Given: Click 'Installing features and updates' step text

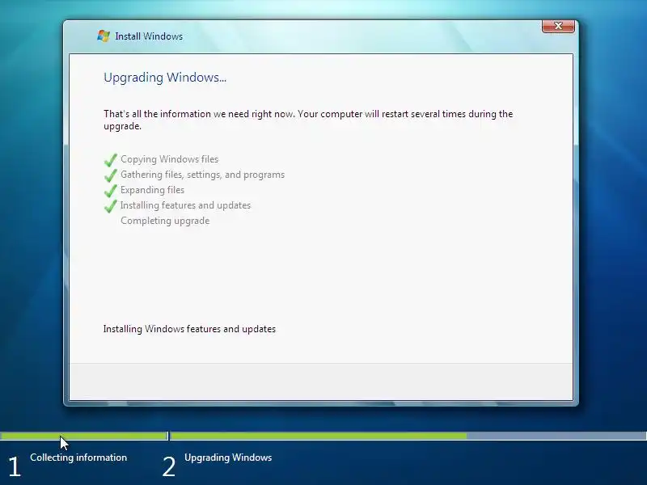Looking at the screenshot, I should [x=186, y=205].
